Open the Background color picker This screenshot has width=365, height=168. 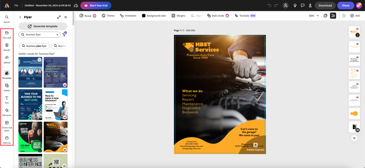154,16
